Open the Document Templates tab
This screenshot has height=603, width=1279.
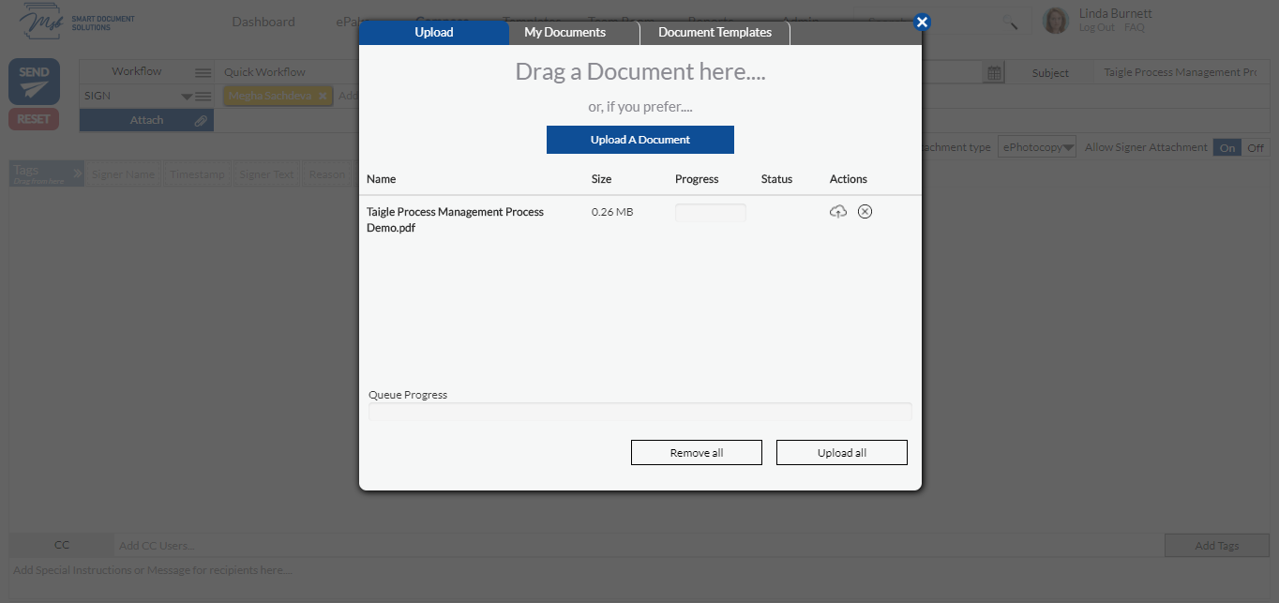[715, 32]
